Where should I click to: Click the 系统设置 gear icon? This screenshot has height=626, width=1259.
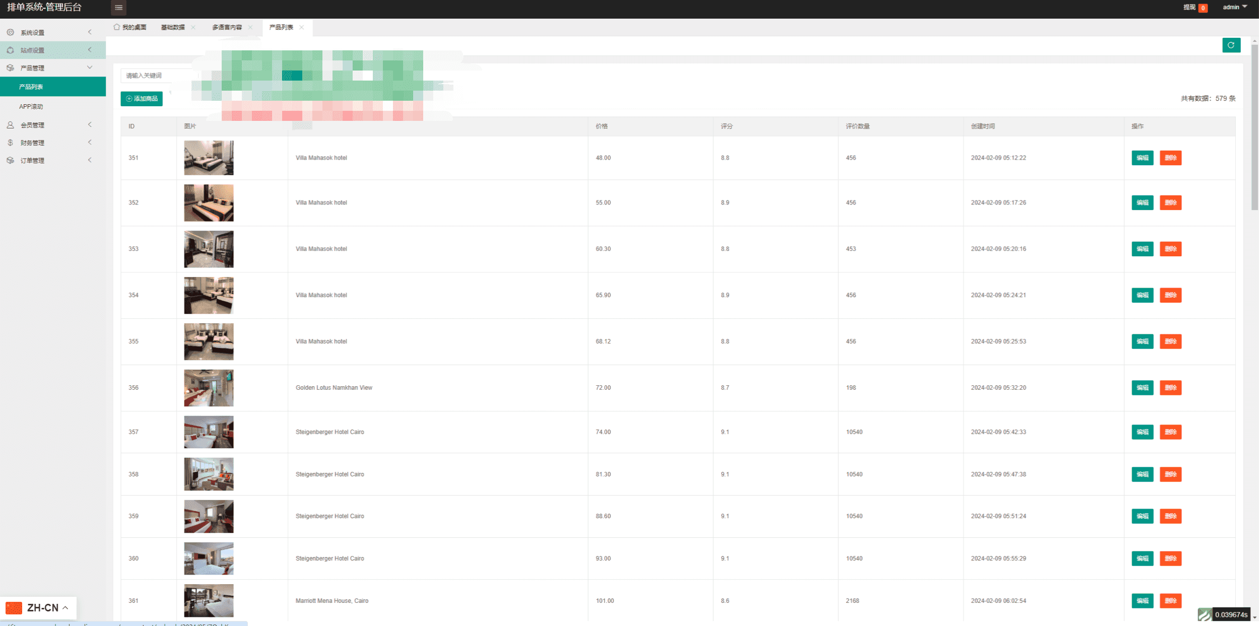click(x=11, y=32)
